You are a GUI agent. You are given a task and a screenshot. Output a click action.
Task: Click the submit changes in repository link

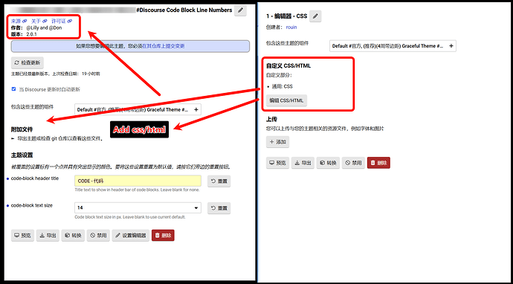coord(164,46)
